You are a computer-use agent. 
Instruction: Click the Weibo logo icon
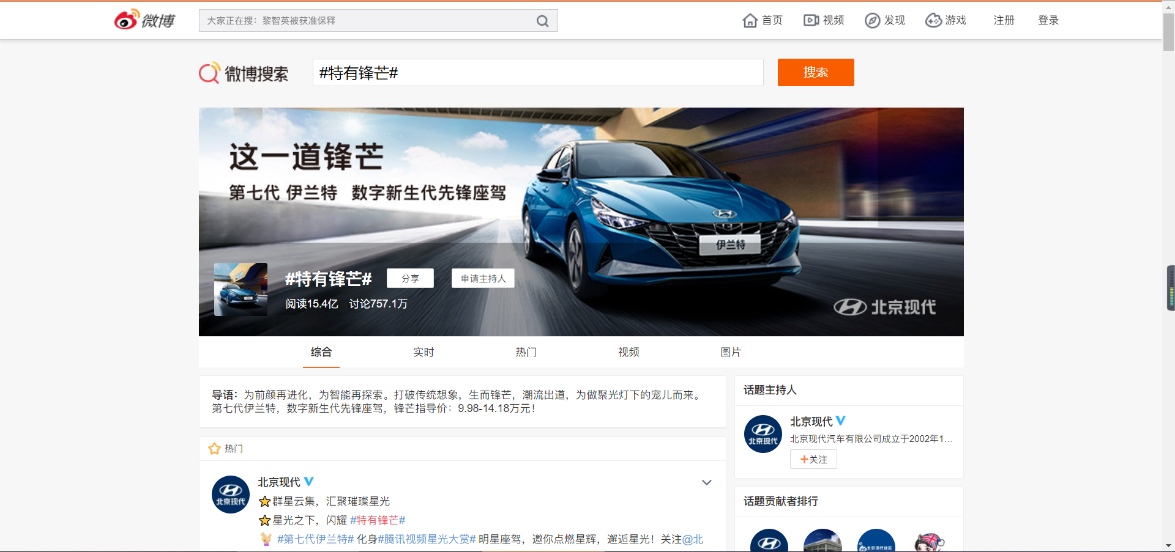pyautogui.click(x=144, y=20)
